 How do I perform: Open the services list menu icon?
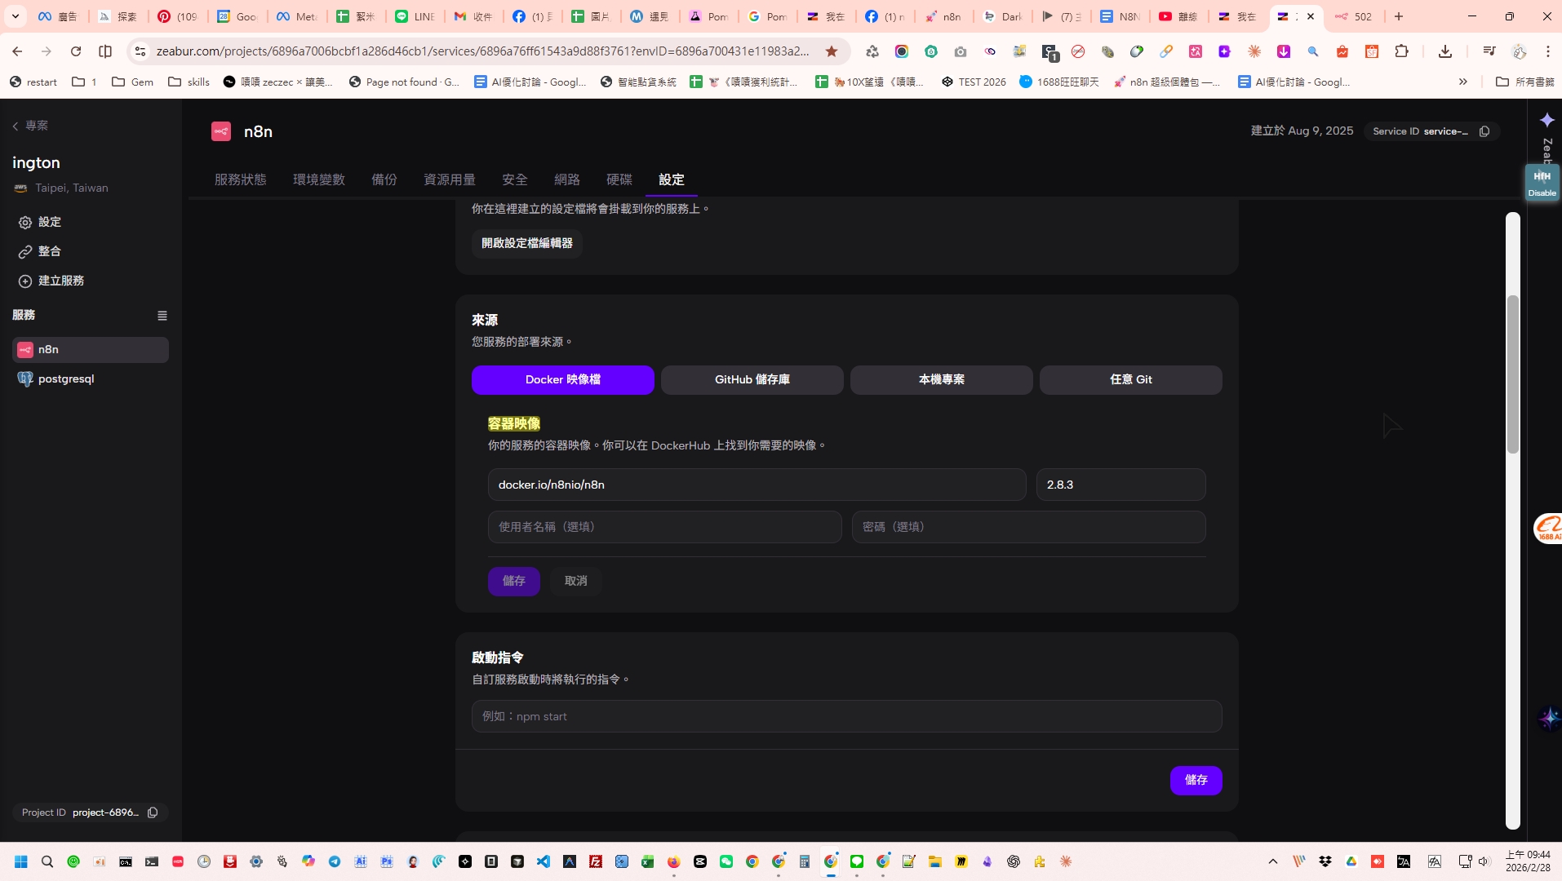pos(162,316)
